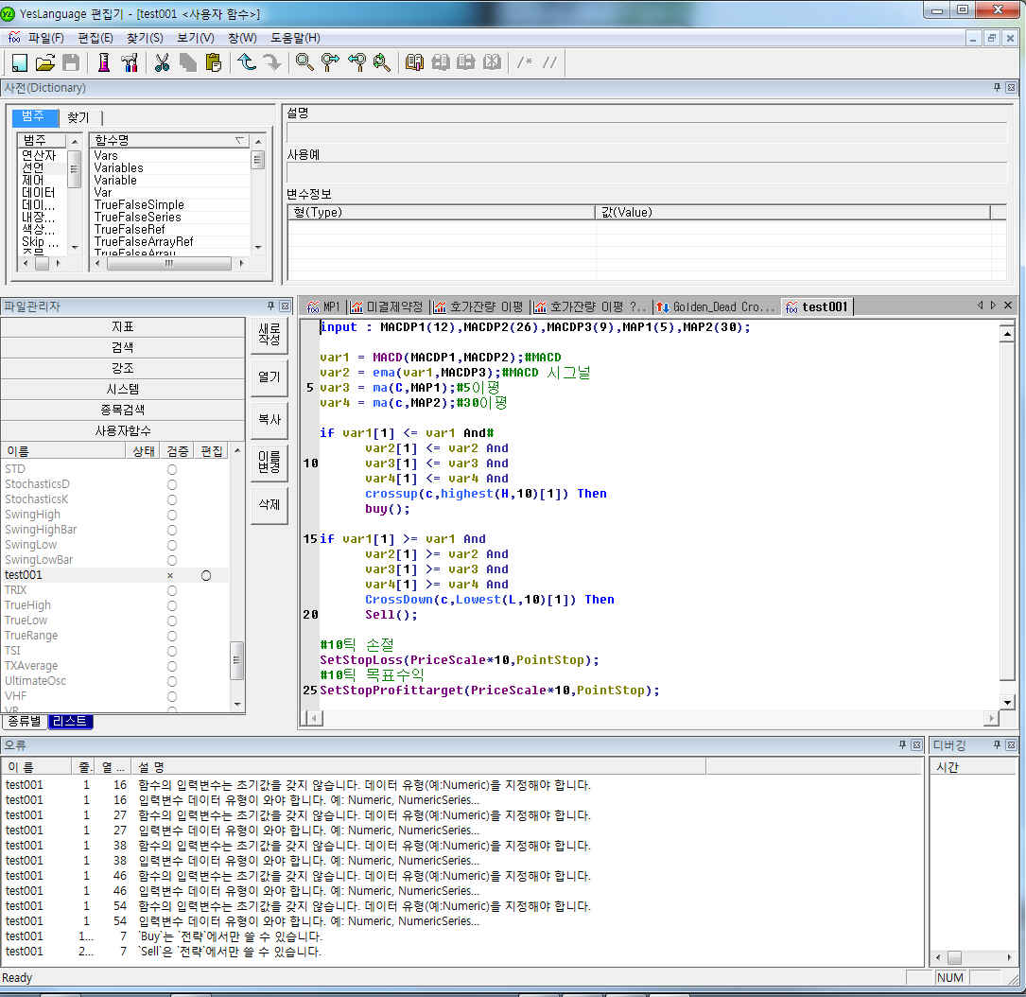Pin the Dictionary panel
1026x997 pixels.
point(998,87)
